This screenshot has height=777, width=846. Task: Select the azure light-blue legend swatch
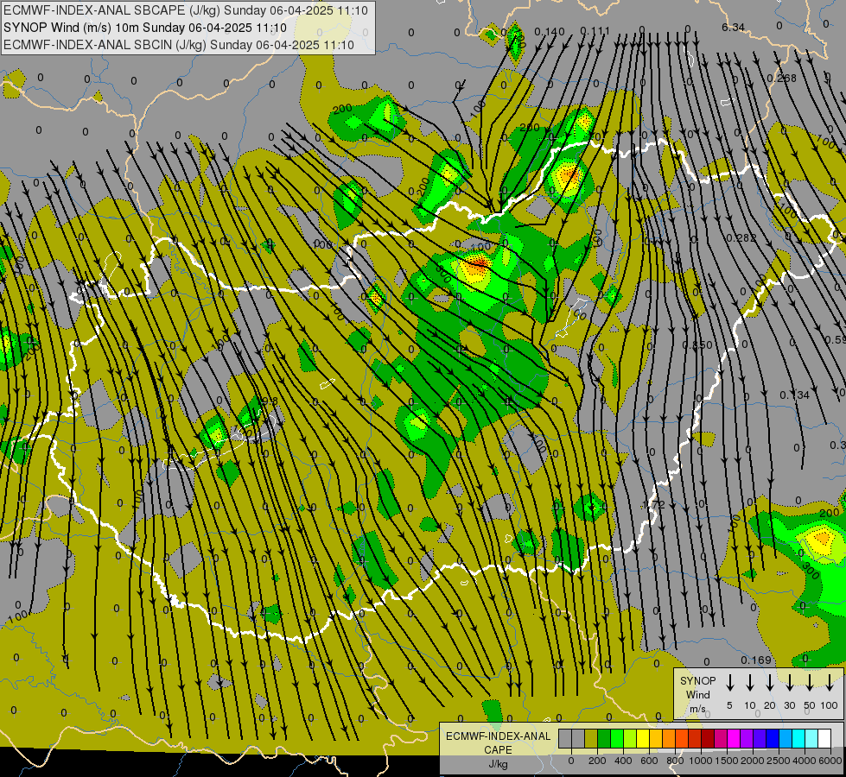[x=786, y=739]
